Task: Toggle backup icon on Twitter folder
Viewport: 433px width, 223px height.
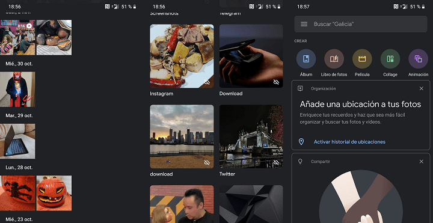Action: tap(276, 162)
